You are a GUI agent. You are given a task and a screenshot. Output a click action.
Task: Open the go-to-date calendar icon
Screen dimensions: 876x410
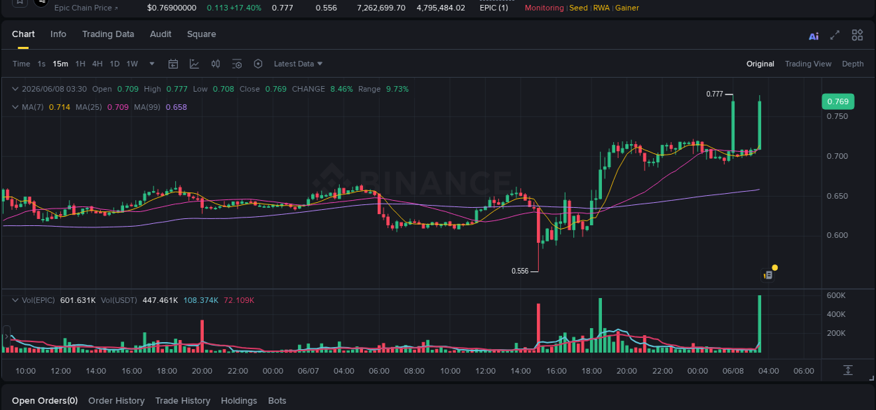(173, 64)
